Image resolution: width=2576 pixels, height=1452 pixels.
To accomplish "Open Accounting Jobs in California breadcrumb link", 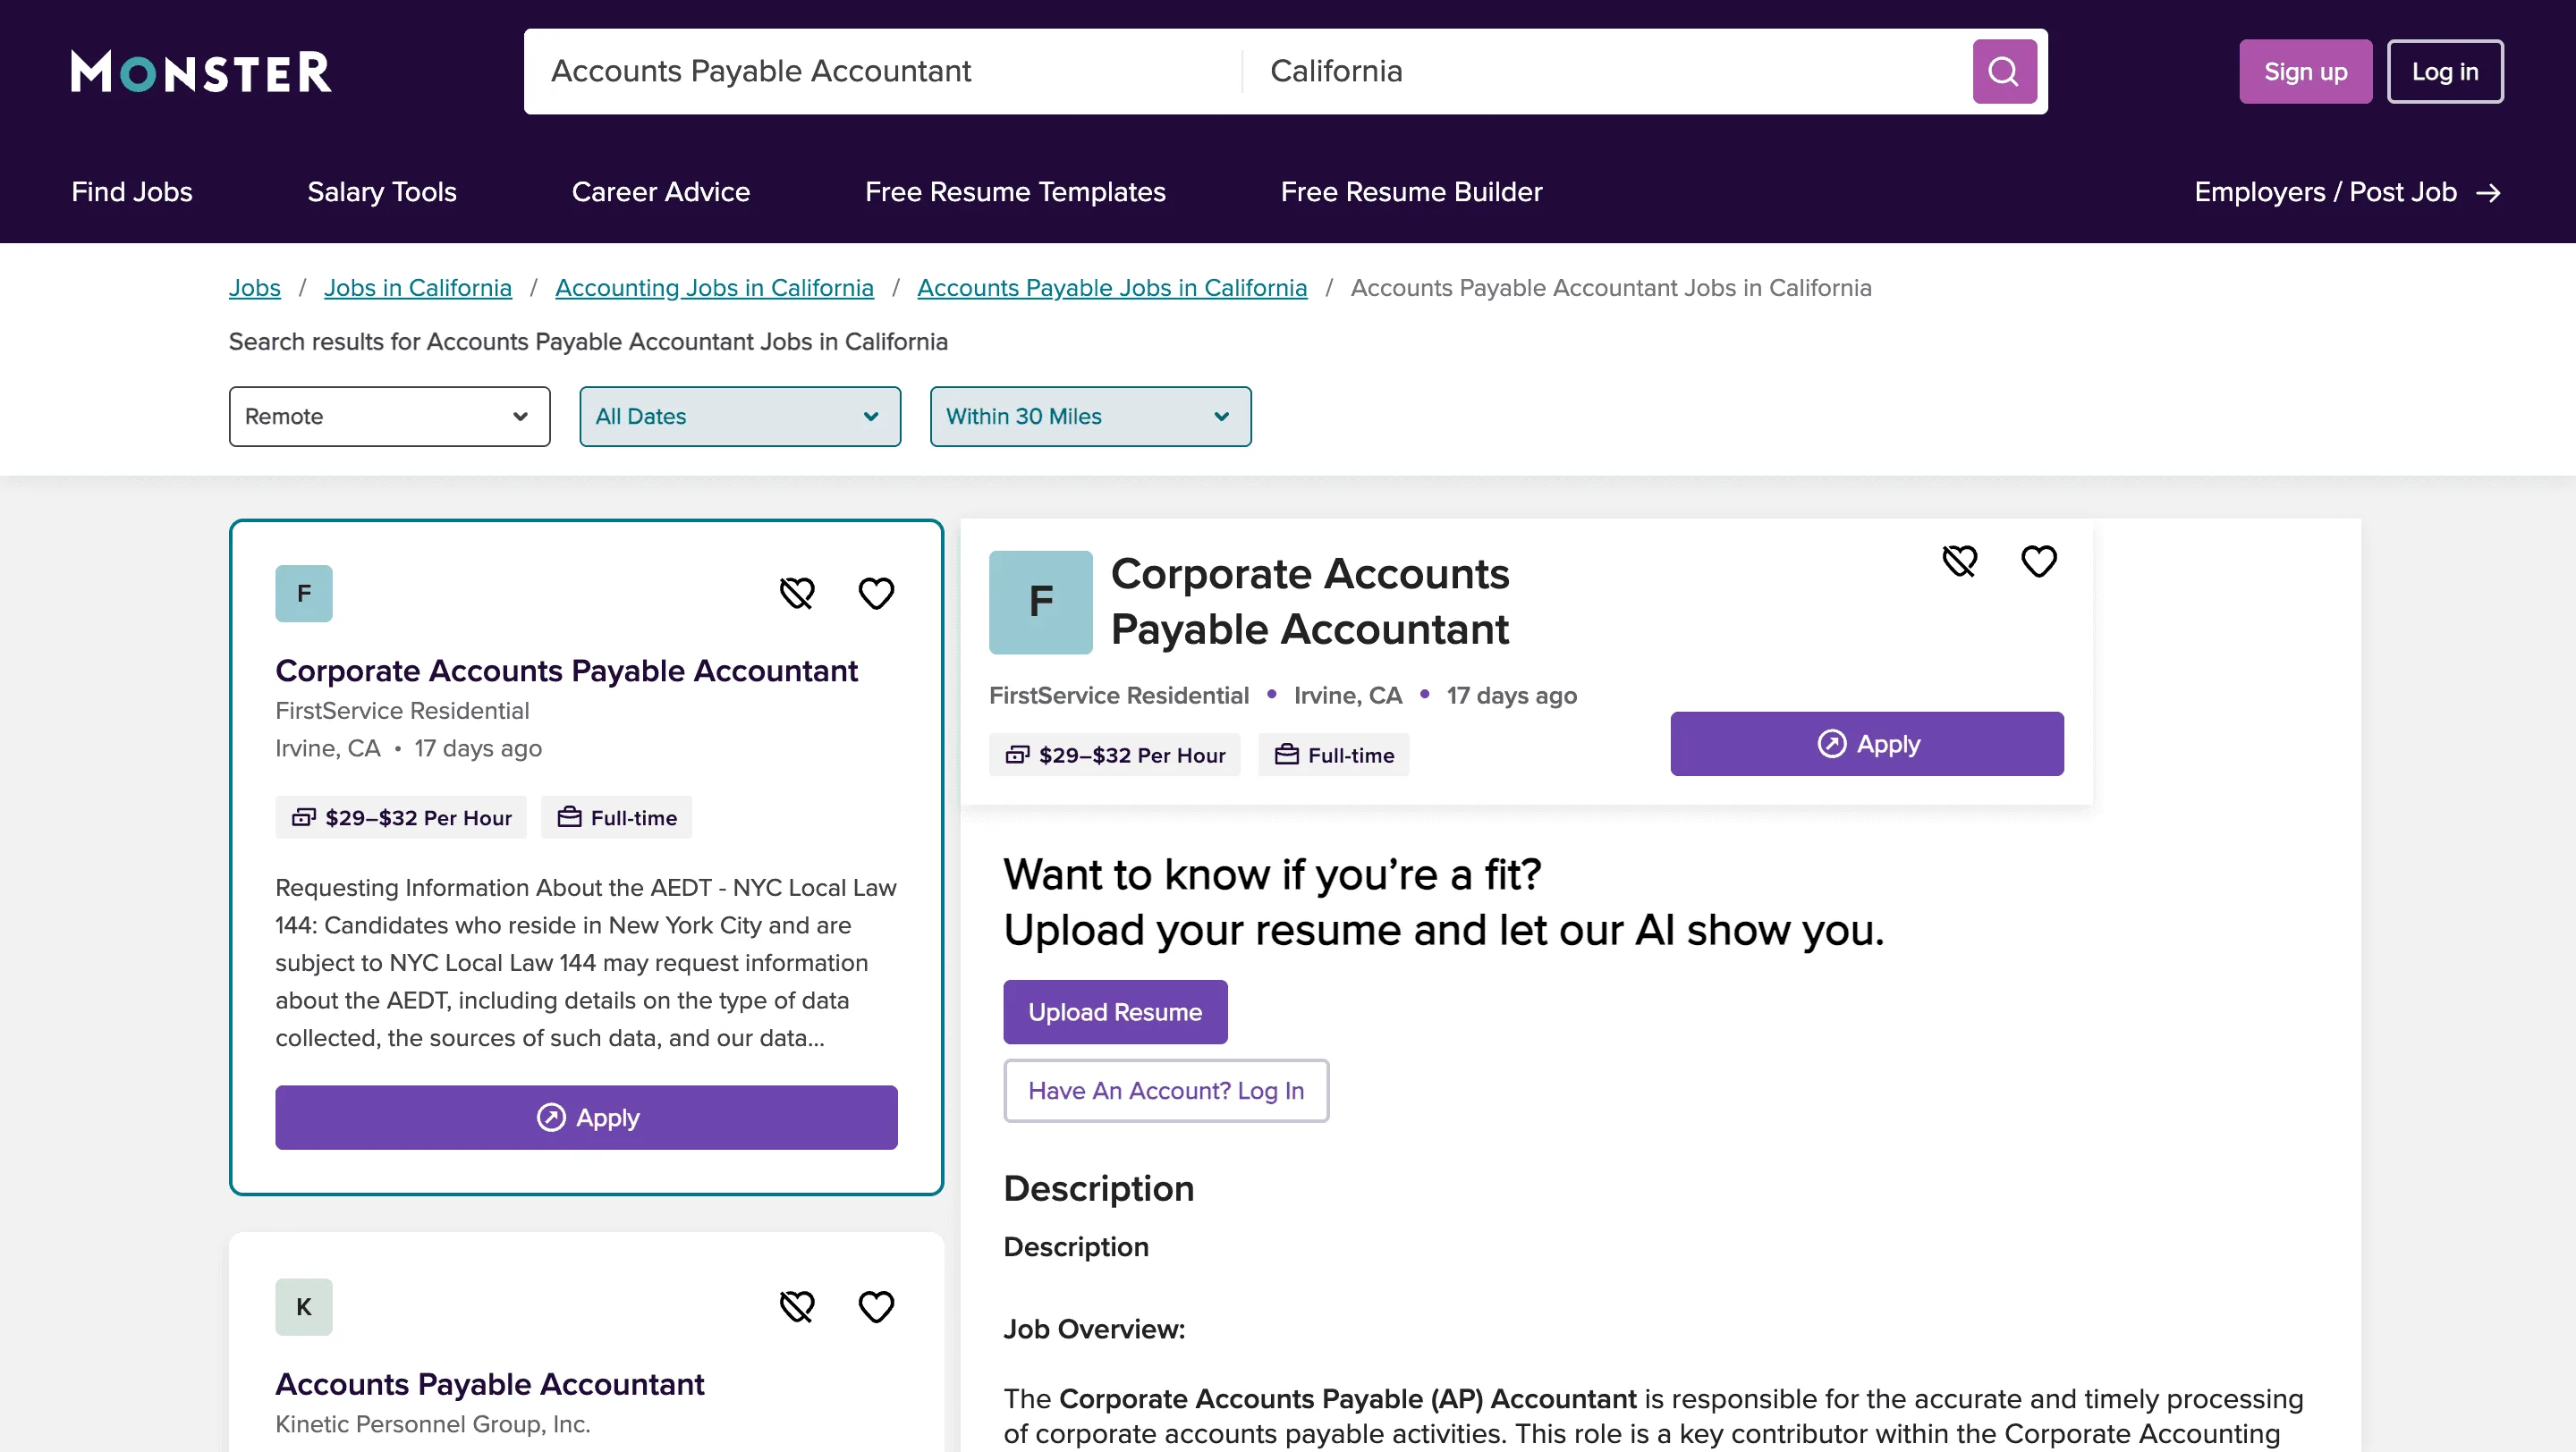I will (x=714, y=288).
